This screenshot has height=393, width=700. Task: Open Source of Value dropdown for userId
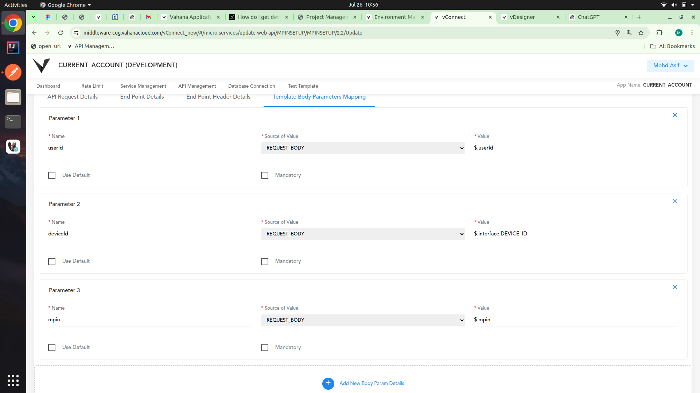(x=363, y=148)
